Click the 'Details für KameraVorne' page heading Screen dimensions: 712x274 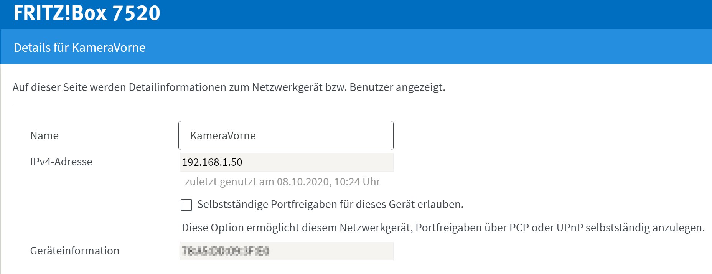79,48
